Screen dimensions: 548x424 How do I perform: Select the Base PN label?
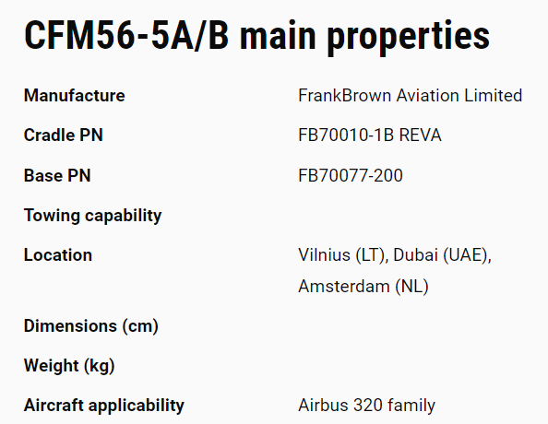57,175
